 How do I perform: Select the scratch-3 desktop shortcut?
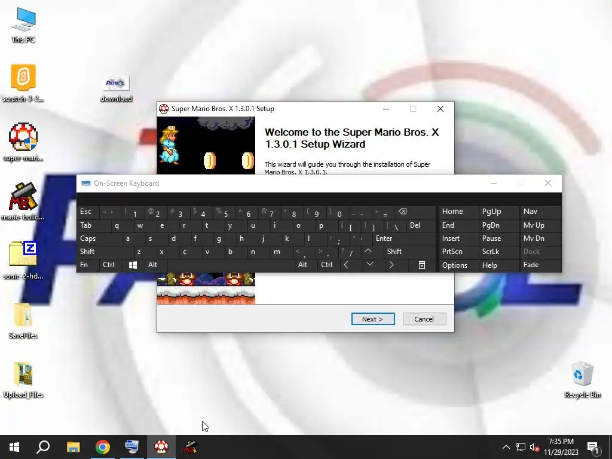click(x=23, y=82)
